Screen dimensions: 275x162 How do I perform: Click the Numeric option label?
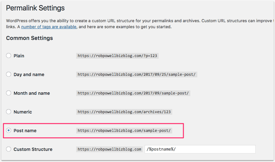(23, 112)
